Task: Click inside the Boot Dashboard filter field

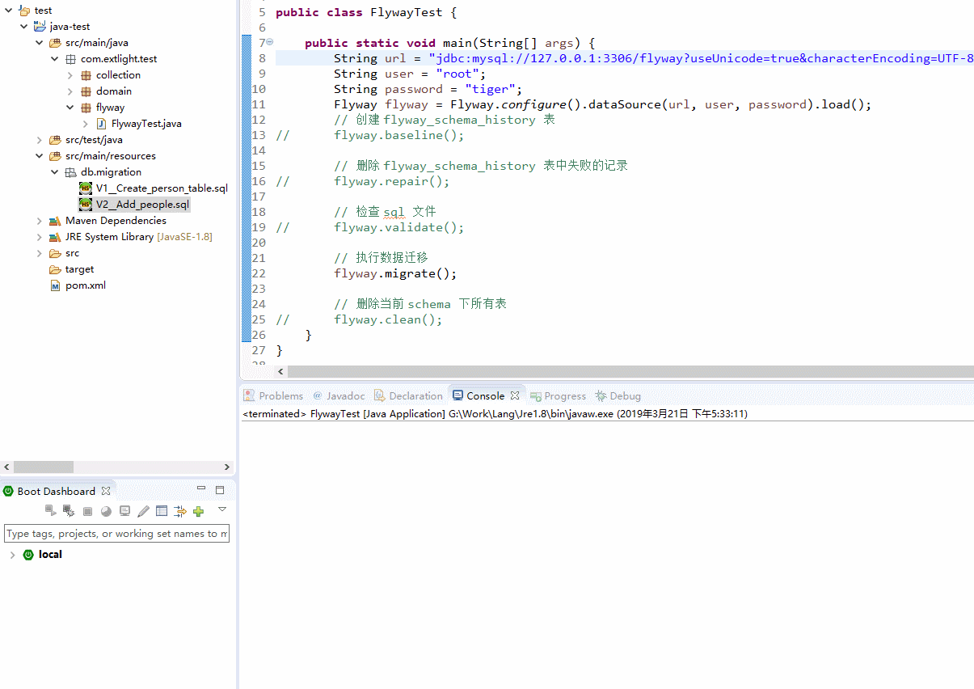Action: point(117,534)
